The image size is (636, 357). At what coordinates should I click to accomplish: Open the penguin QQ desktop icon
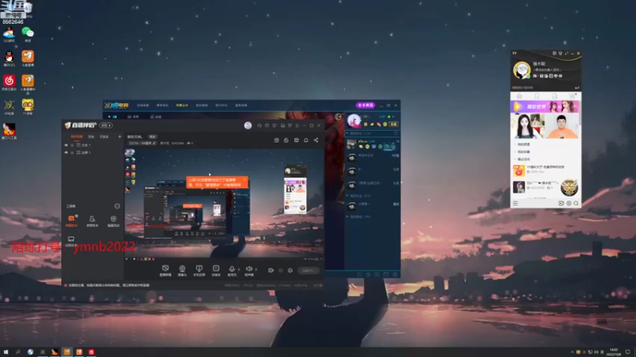click(x=9, y=57)
